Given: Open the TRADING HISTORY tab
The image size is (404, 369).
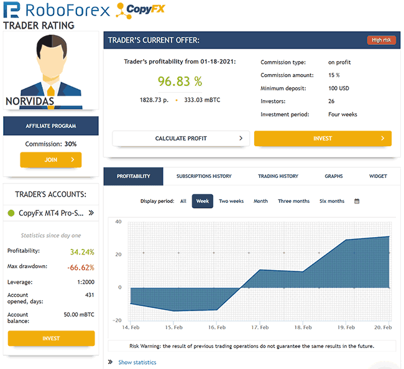Looking at the screenshot, I should [278, 176].
